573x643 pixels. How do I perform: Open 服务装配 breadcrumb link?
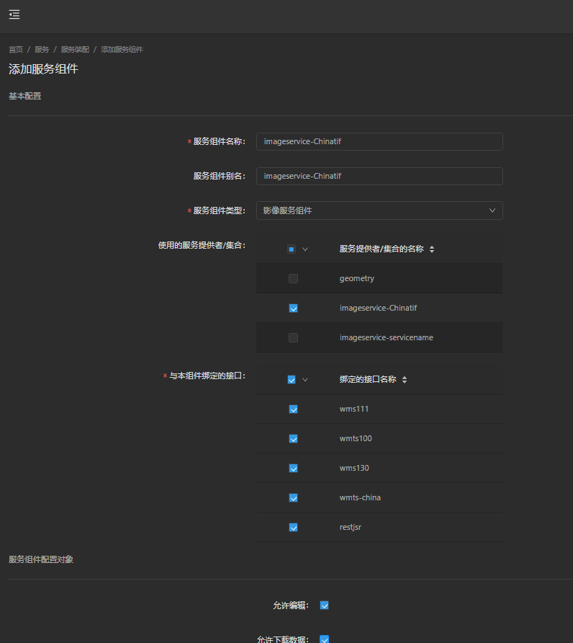click(x=75, y=50)
